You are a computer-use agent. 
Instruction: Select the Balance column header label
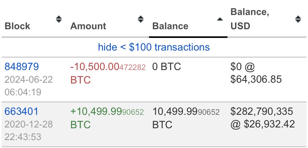coord(170,26)
